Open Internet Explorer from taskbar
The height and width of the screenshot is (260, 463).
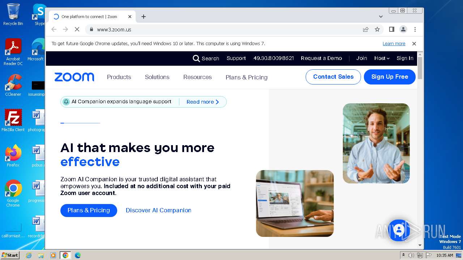tap(29, 255)
